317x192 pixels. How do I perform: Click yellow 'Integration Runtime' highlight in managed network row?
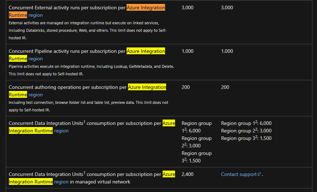[x=31, y=182]
